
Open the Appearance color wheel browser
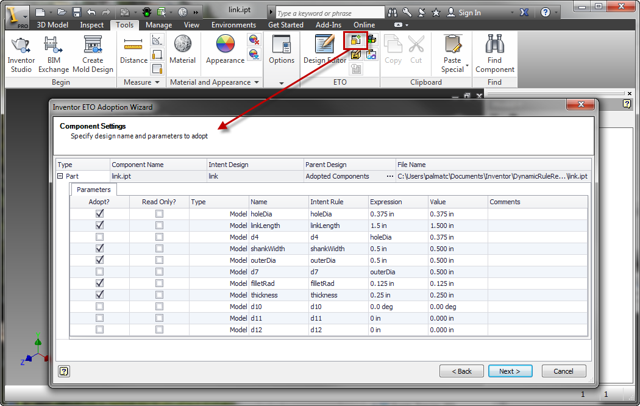tap(225, 50)
